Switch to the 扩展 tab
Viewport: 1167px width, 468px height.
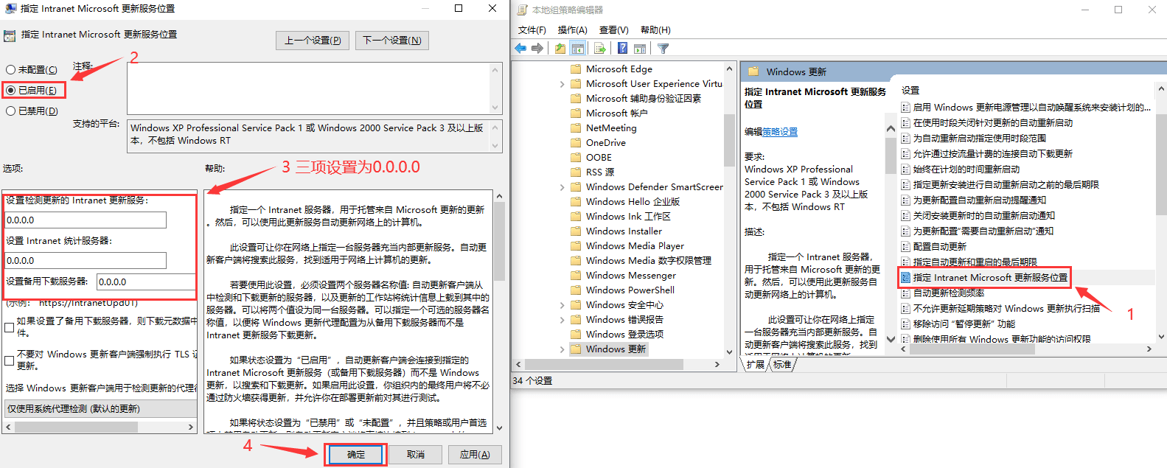pyautogui.click(x=755, y=365)
